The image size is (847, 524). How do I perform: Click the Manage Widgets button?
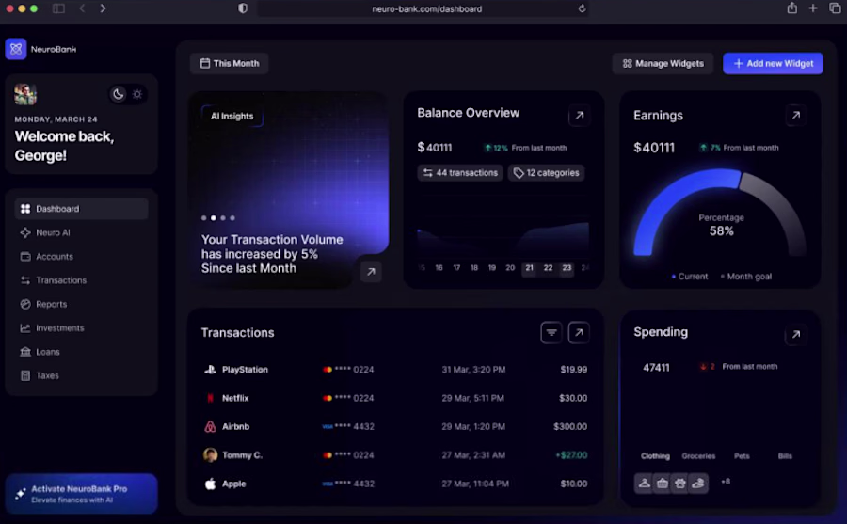(663, 63)
